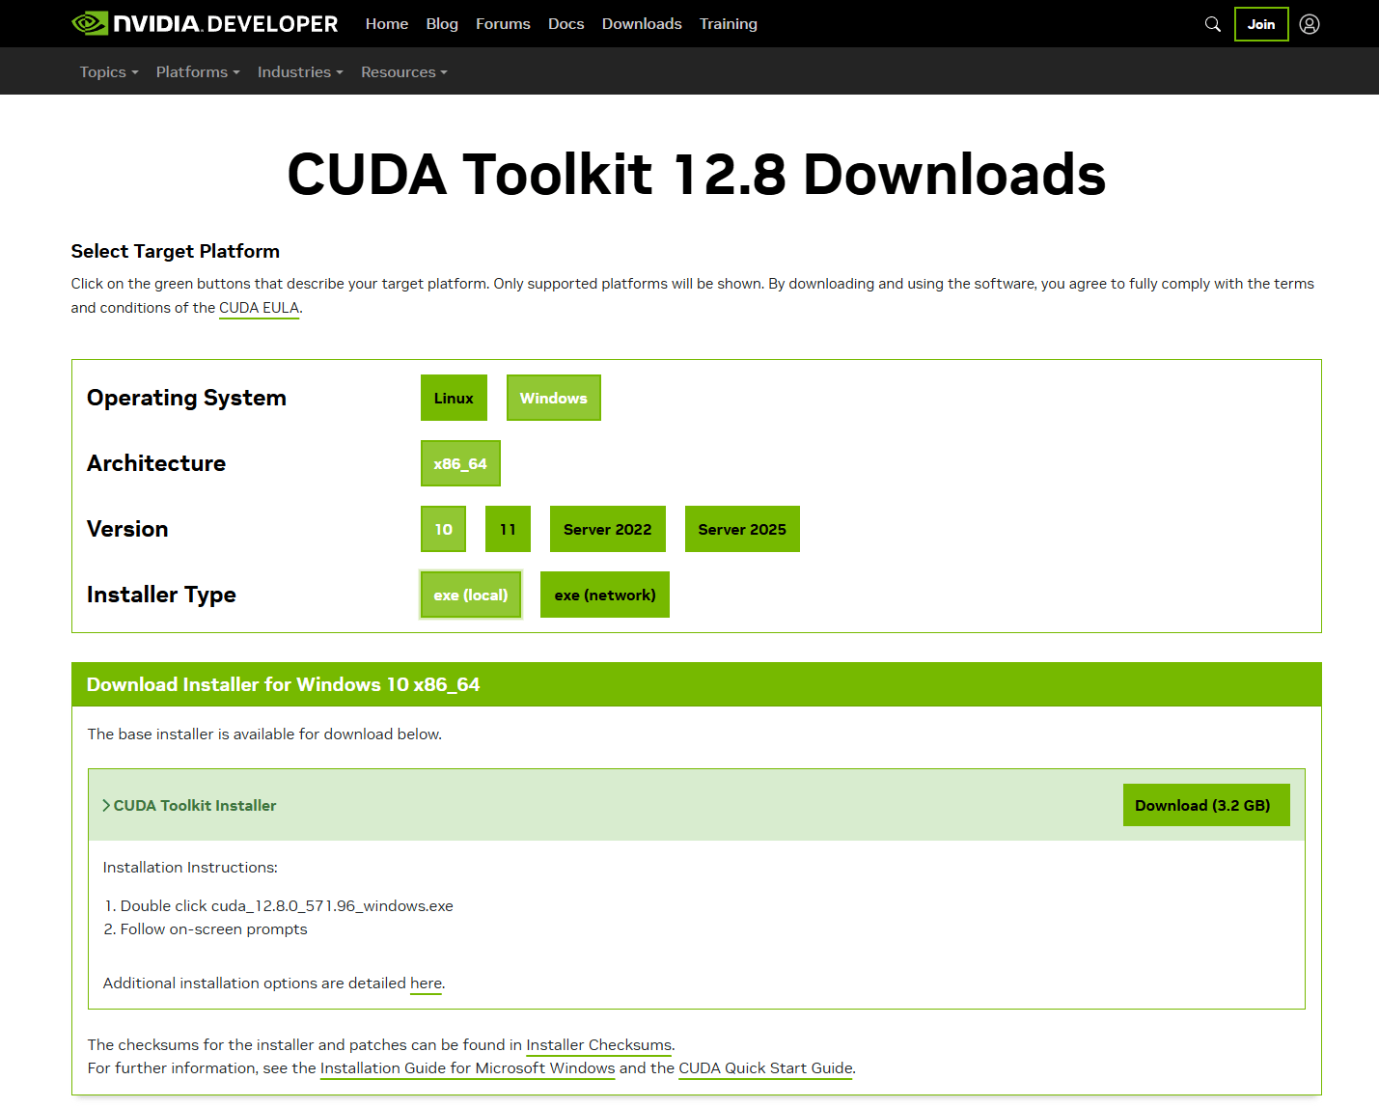1379x1108 pixels.
Task: Choose x86_64 architecture
Action: pyautogui.click(x=460, y=463)
